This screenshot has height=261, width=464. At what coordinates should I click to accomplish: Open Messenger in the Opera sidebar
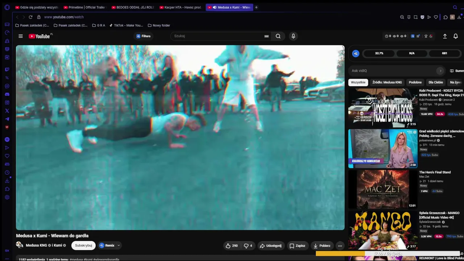click(x=7, y=86)
